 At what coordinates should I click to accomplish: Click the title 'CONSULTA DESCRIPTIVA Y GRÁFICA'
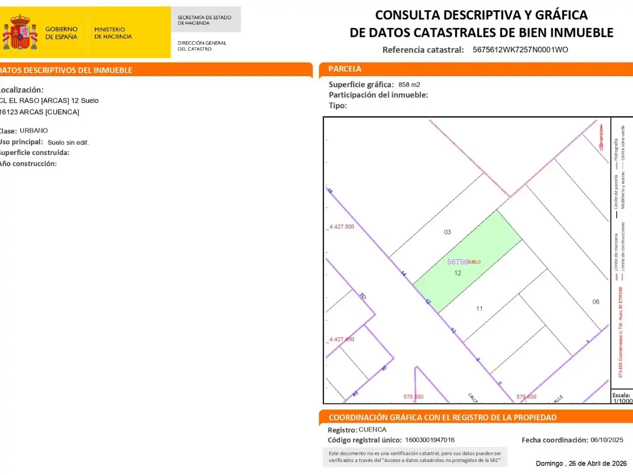click(481, 15)
